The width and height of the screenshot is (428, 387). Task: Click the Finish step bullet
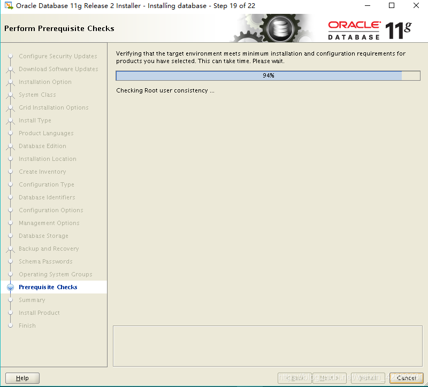point(10,326)
